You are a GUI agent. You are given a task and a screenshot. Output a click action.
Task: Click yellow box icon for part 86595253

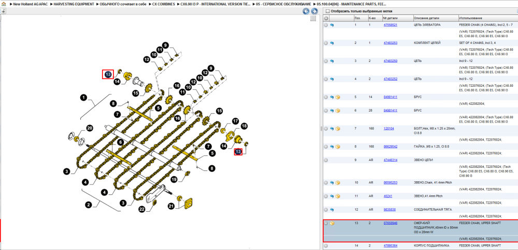(338, 182)
